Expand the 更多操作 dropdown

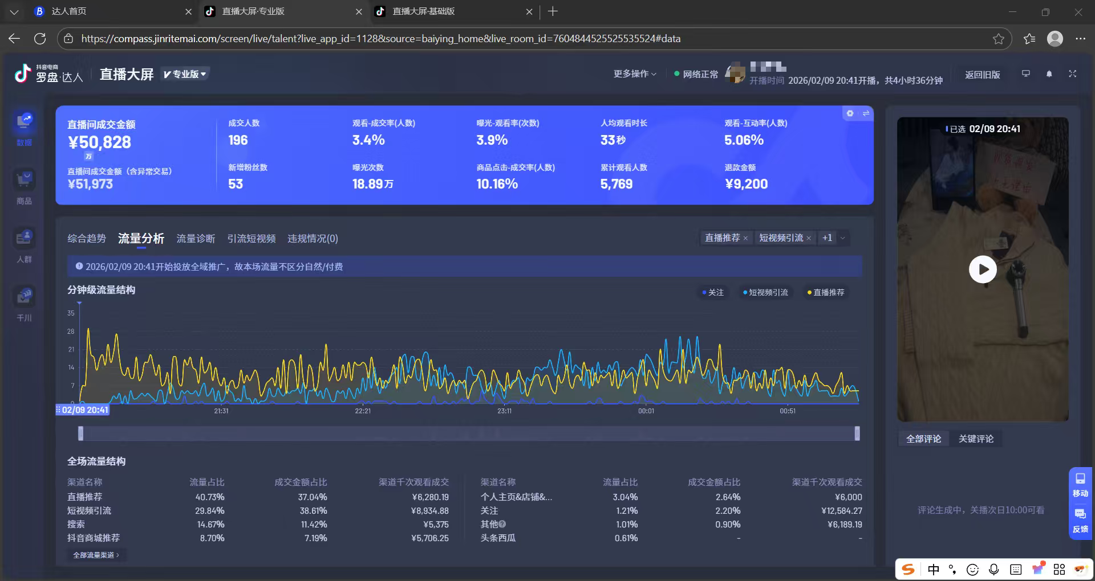[635, 74]
